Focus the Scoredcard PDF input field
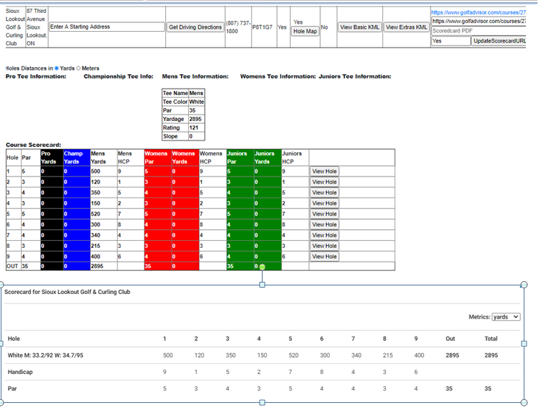Screen dimensions: 554x413 (479, 31)
